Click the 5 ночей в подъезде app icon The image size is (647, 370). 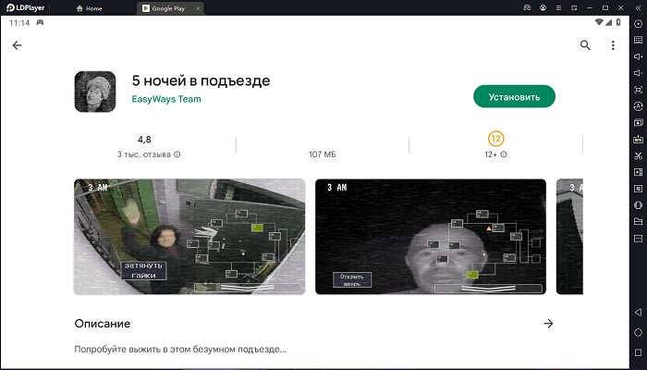pyautogui.click(x=95, y=92)
